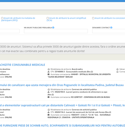125x128 pixels.
Task: Select '"ELENA BELDIMAN" BARLAD' text
Action: (x=60, y=77)
